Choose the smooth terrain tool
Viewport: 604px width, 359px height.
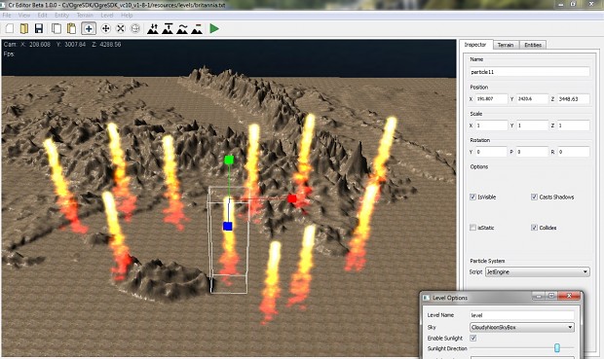(x=182, y=28)
